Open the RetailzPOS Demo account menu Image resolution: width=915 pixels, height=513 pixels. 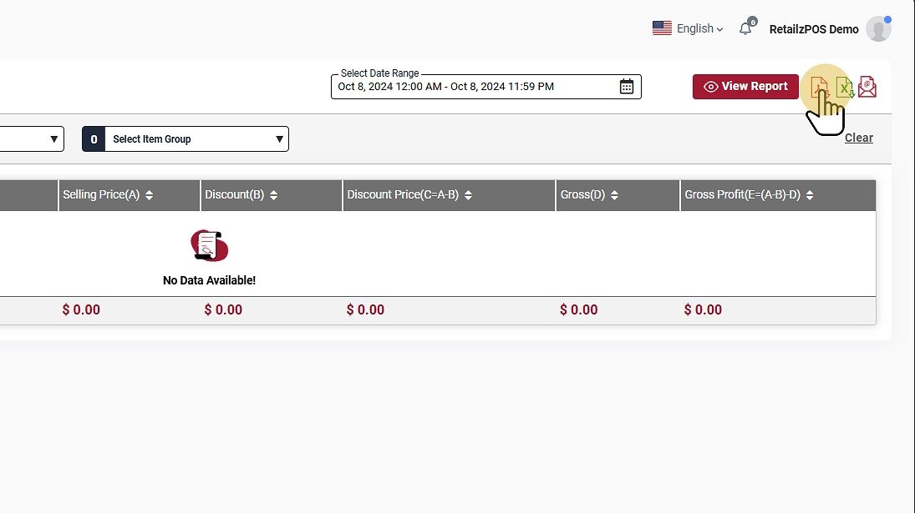click(813, 29)
